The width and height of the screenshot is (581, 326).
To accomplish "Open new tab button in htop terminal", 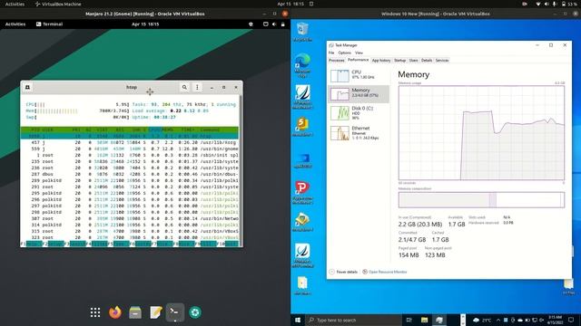I will point(27,87).
